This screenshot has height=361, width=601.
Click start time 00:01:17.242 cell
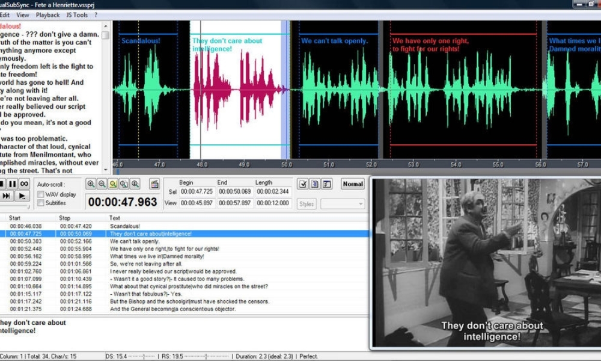tap(26, 301)
